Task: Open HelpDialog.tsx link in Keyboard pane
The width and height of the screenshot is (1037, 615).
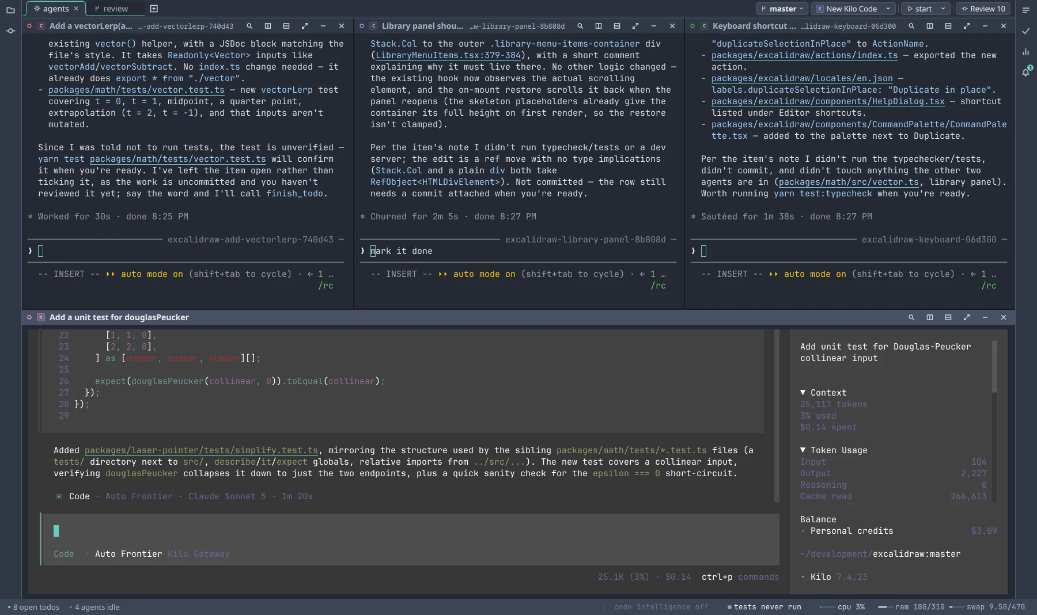Action: pyautogui.click(x=828, y=101)
